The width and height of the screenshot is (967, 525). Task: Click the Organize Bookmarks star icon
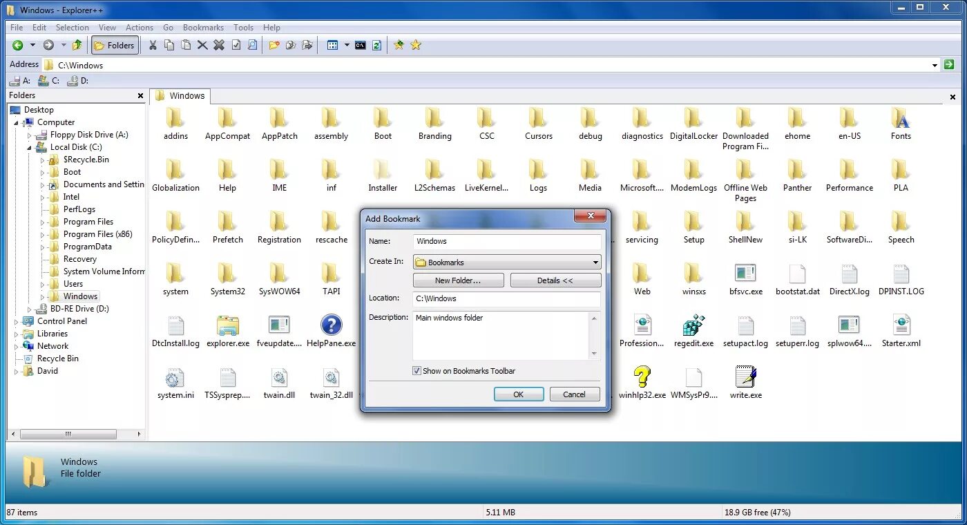point(416,45)
